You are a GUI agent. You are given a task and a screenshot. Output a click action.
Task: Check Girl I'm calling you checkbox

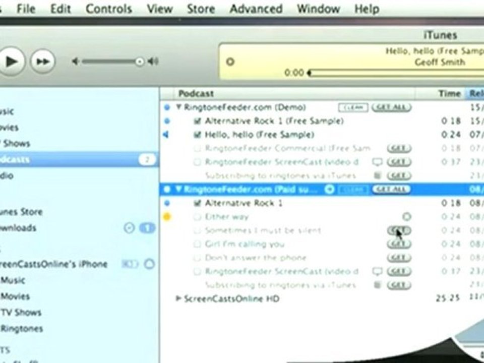[197, 244]
